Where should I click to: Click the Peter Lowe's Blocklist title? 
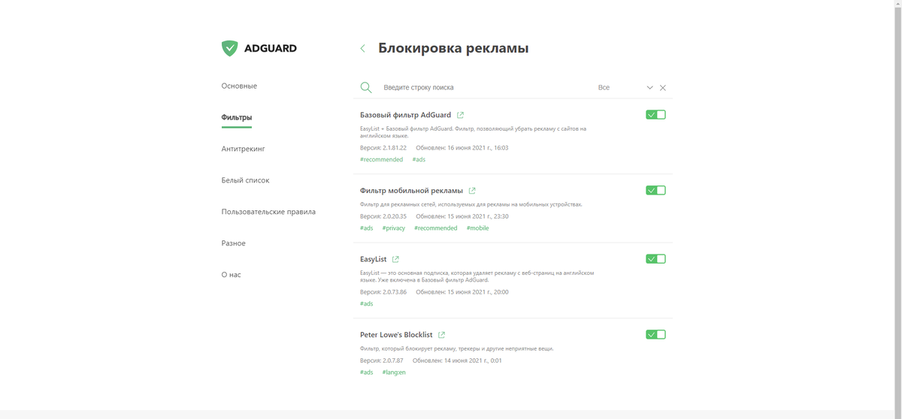pos(396,335)
